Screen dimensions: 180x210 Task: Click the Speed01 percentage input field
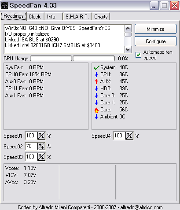pos(31,136)
